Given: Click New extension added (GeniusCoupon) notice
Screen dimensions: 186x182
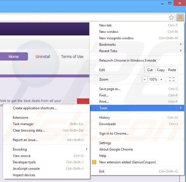Looking at the screenshot, I should point(137,162).
